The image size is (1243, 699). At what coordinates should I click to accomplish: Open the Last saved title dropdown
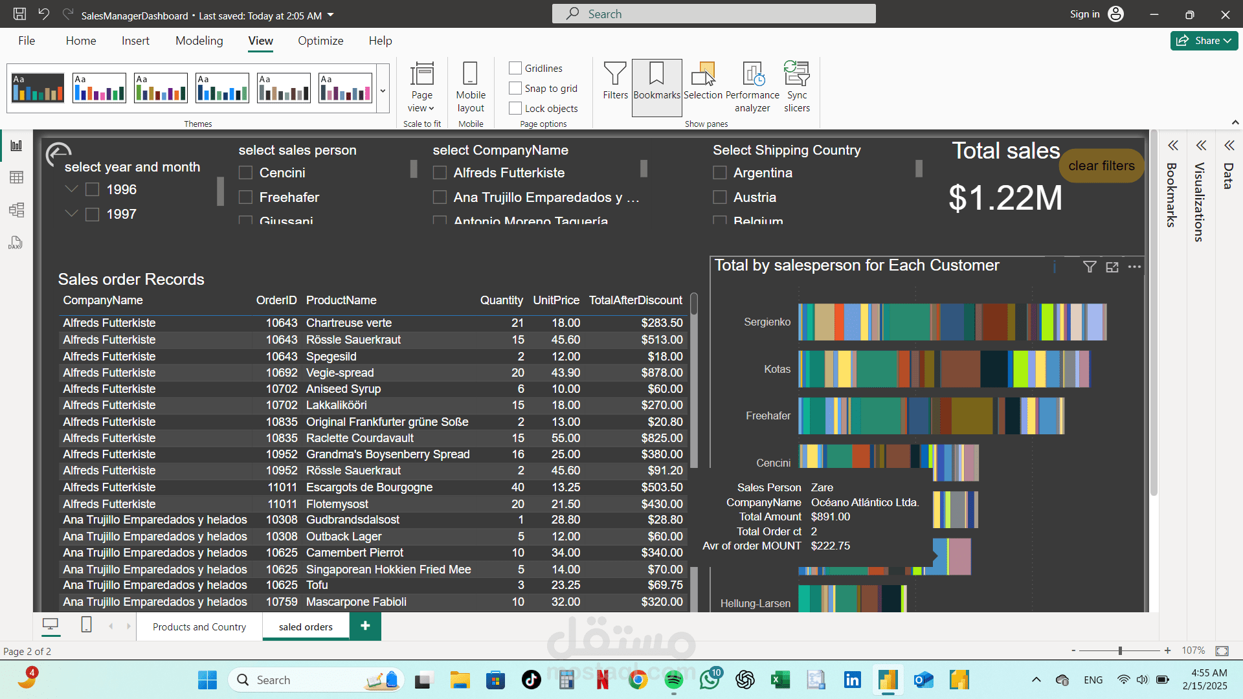331,15
